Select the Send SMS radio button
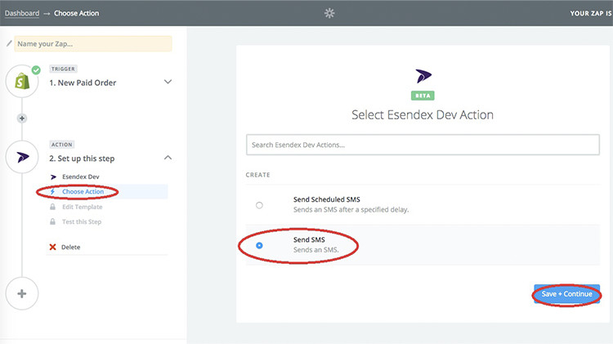 tap(260, 245)
